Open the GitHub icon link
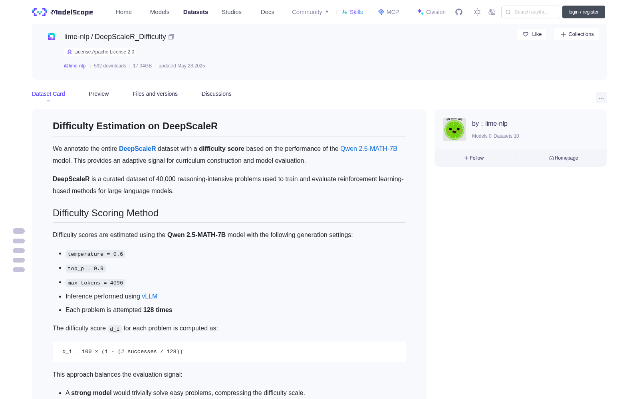Screen dimensions: 639x399 [459, 12]
